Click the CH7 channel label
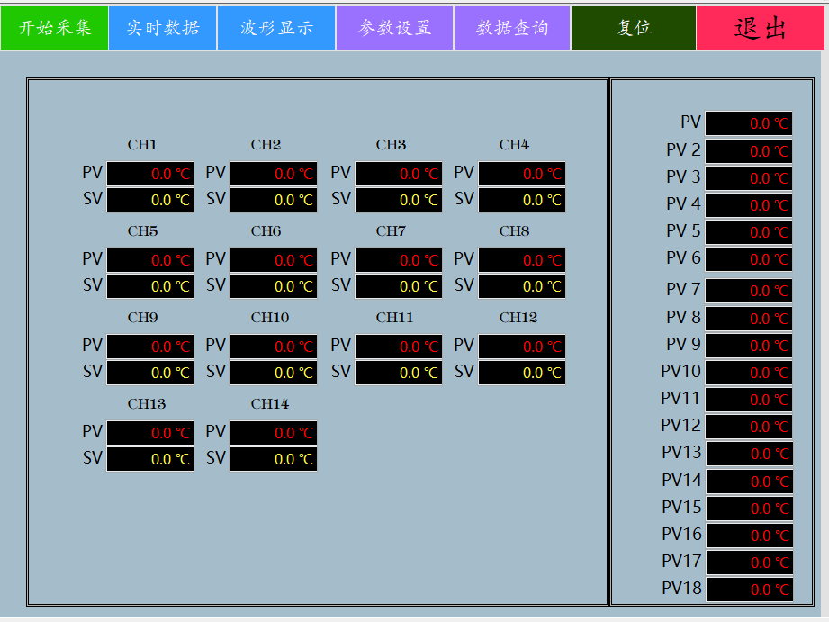829x622 pixels. pyautogui.click(x=391, y=231)
